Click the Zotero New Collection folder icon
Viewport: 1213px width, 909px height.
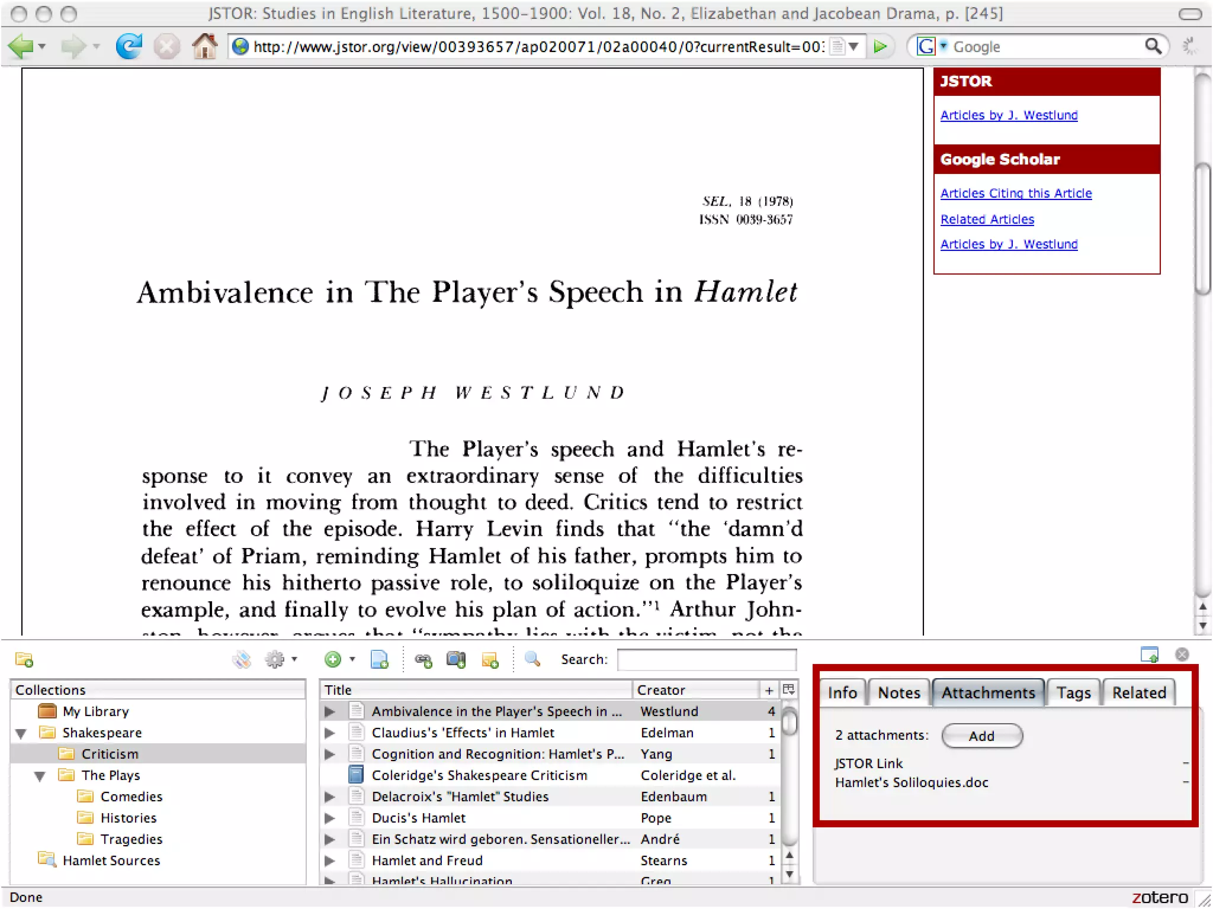click(24, 659)
